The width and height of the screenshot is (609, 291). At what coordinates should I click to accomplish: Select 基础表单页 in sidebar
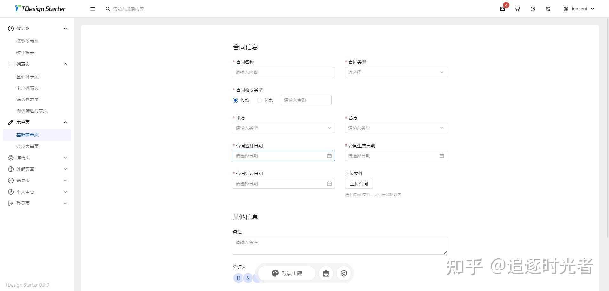[x=37, y=135]
